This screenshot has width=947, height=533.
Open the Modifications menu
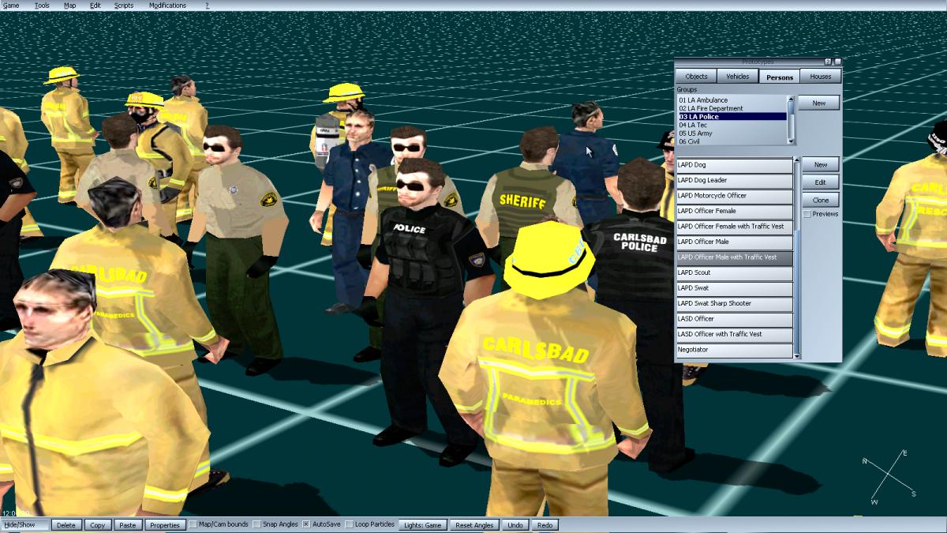pyautogui.click(x=167, y=6)
